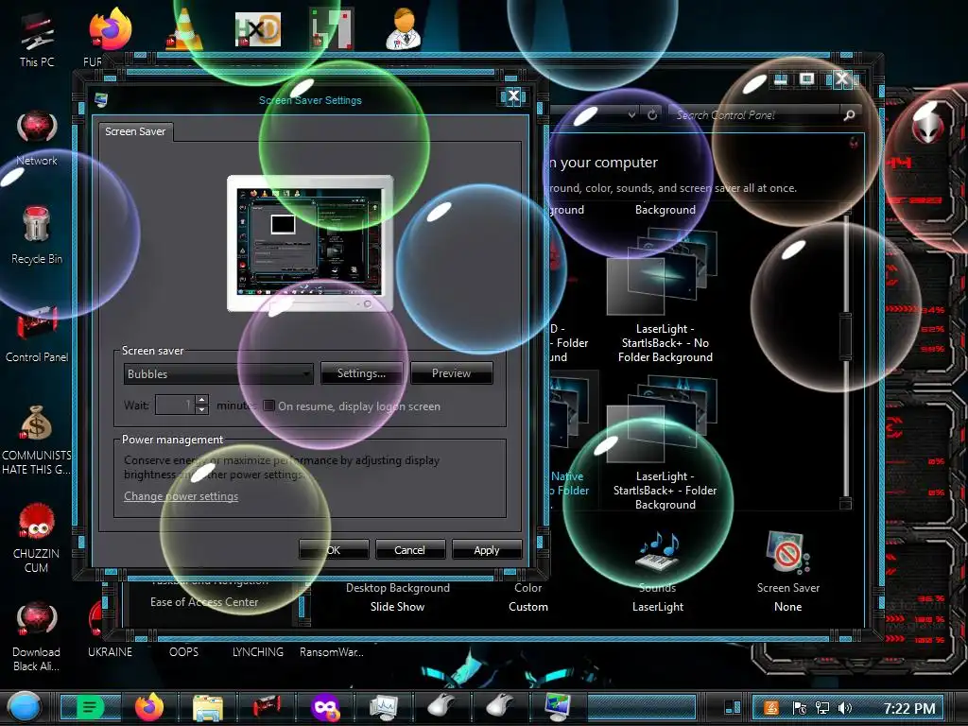Viewport: 968px width, 726px height.
Task: Click the Settings... button
Action: [x=361, y=373]
